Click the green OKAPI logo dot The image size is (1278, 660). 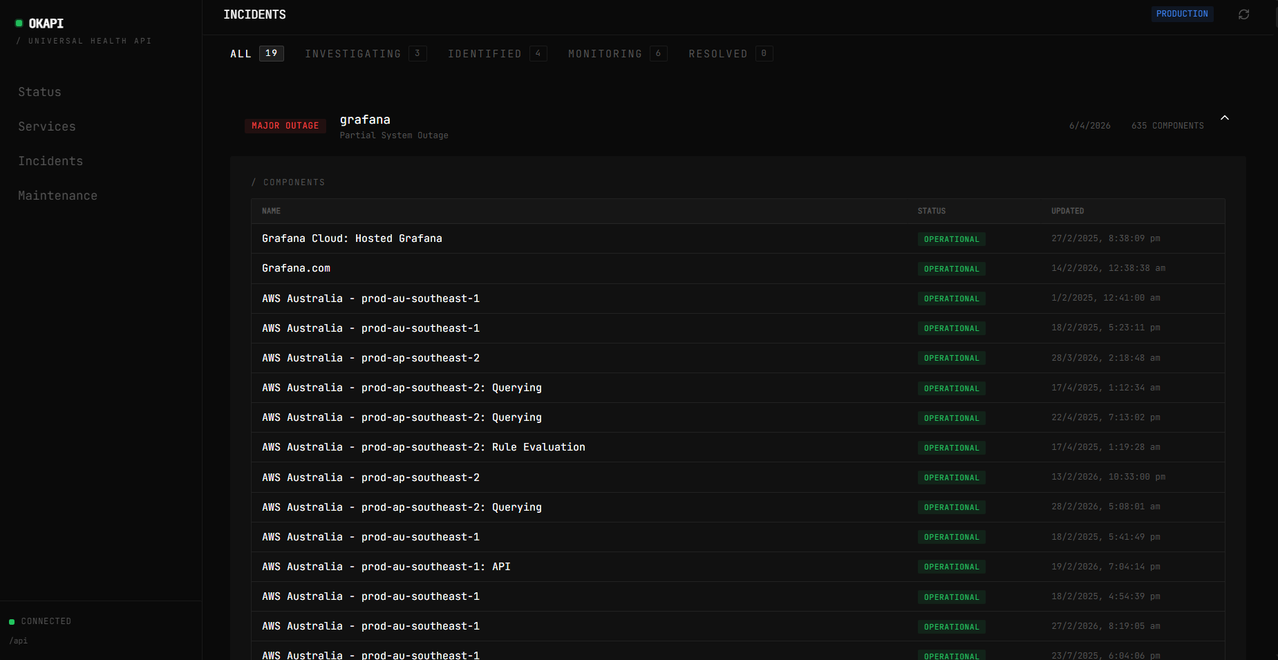click(19, 23)
